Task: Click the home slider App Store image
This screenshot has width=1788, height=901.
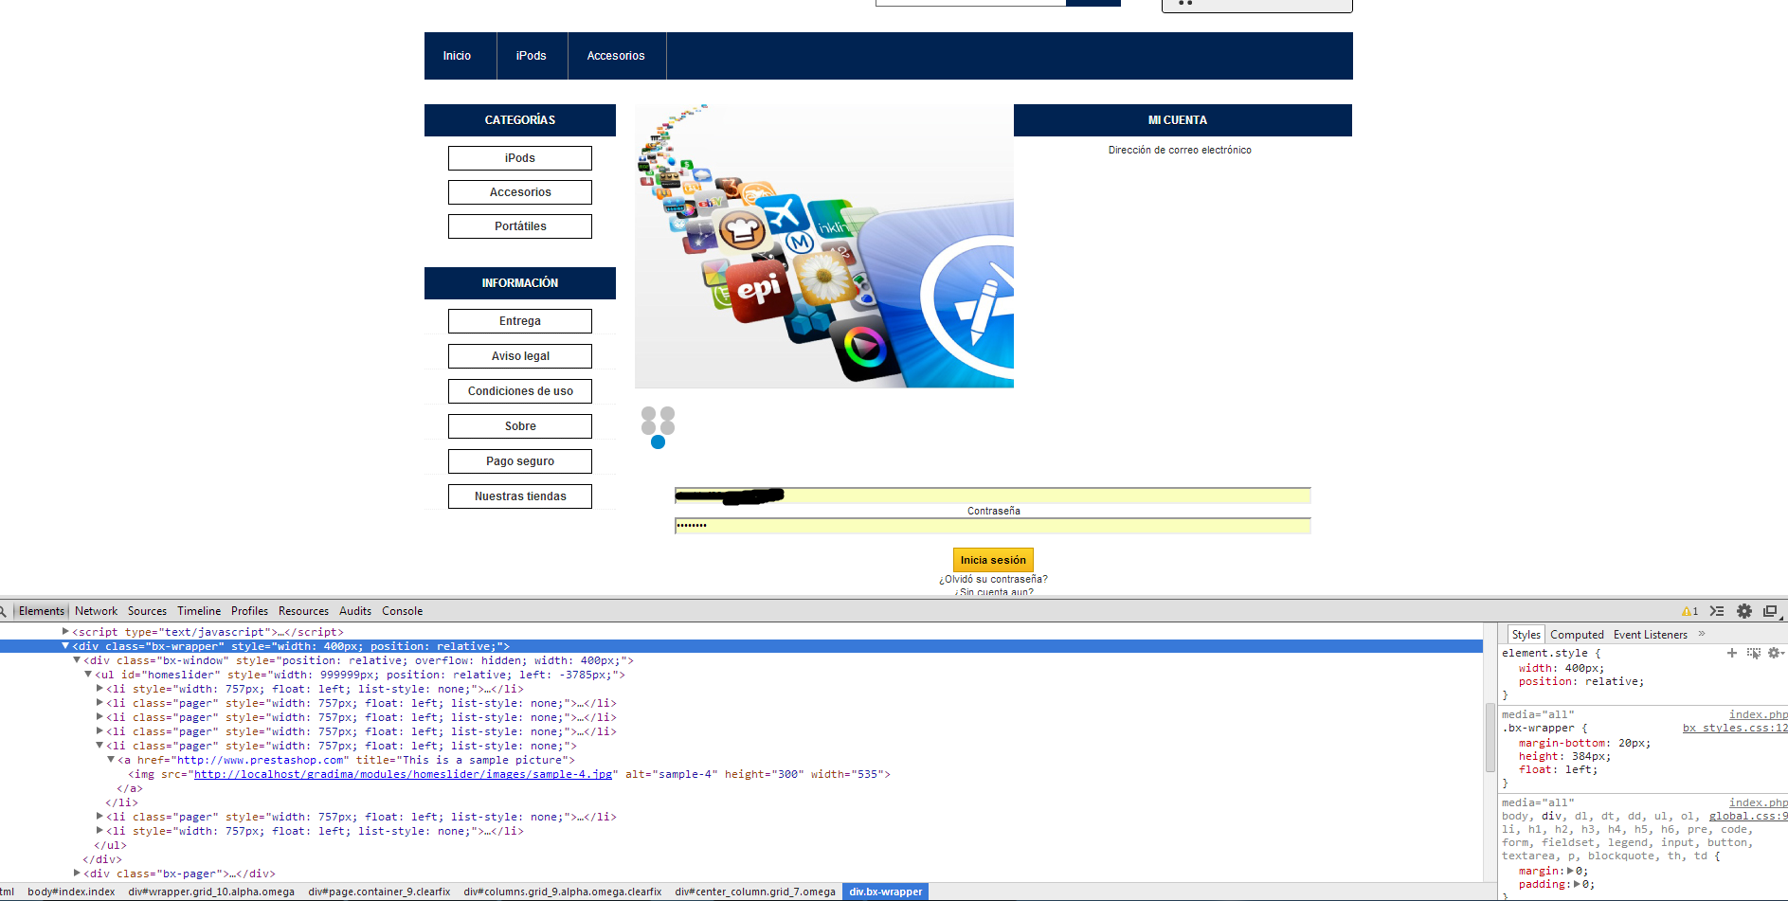Action: pyautogui.click(x=824, y=246)
